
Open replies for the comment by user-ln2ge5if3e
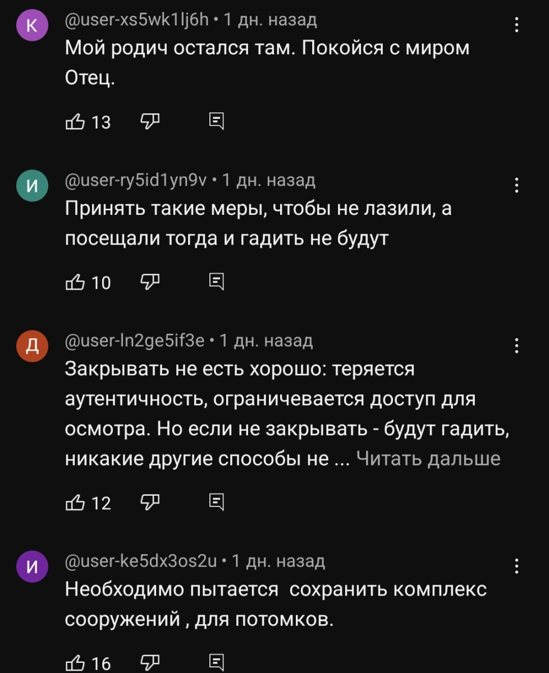(216, 503)
